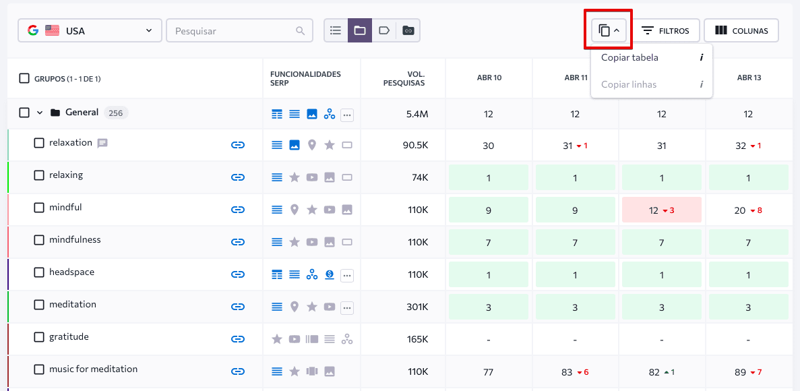Click the Funcionalidades SERP column header
The image size is (800, 391).
pos(305,79)
